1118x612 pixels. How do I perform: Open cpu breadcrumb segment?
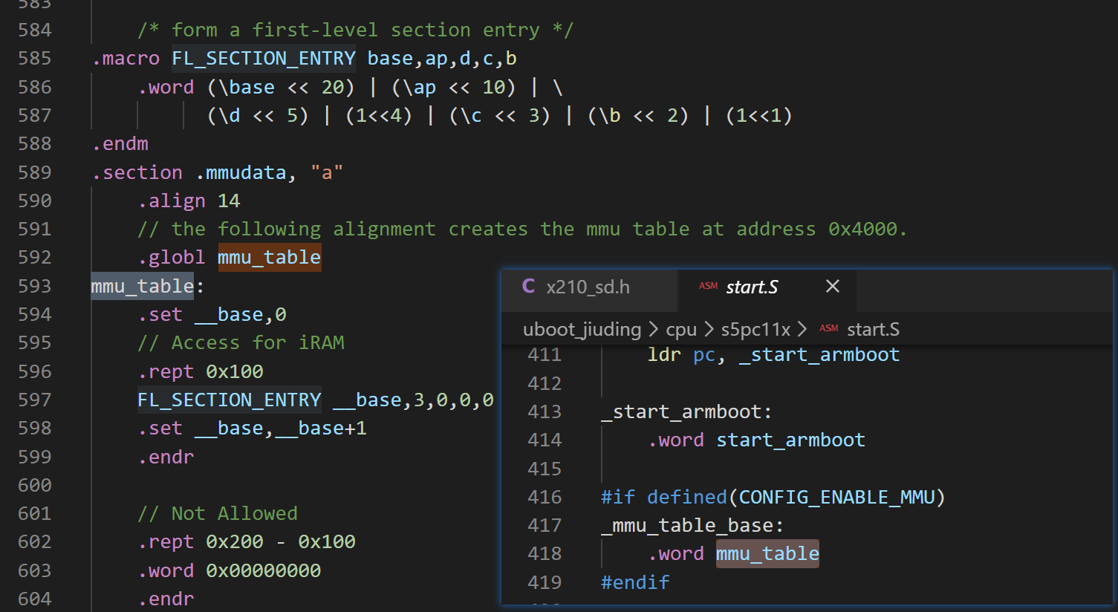coord(681,329)
